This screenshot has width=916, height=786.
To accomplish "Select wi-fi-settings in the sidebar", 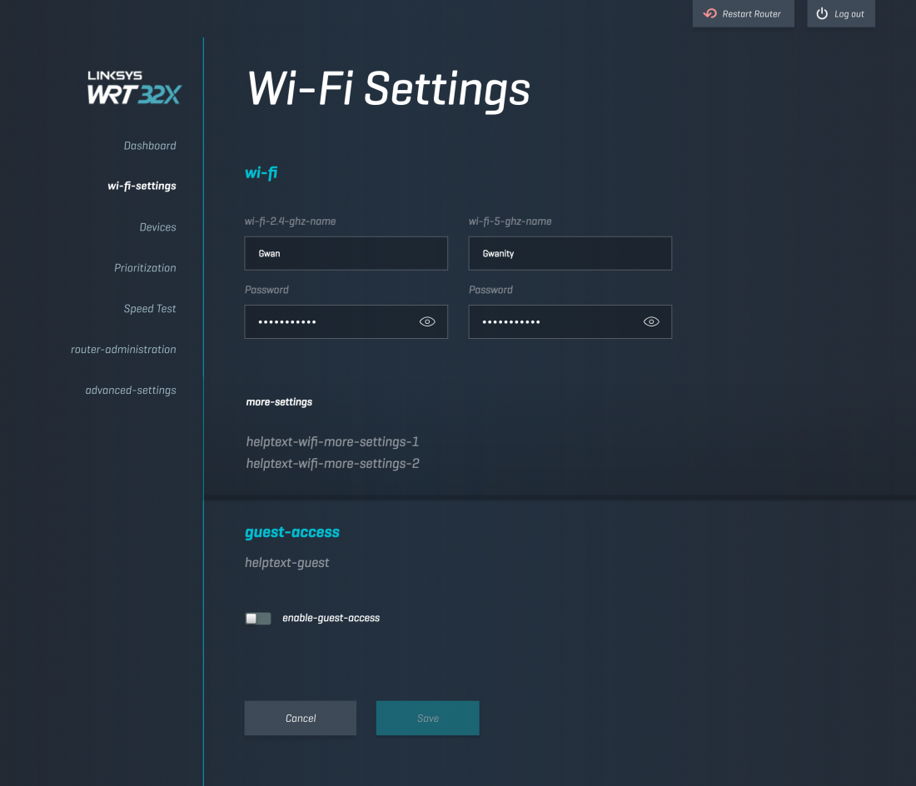I will (142, 186).
